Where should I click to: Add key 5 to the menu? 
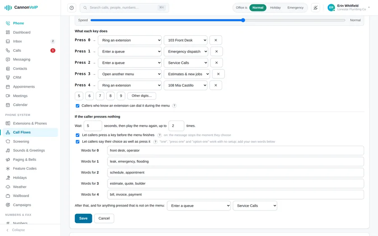click(79, 96)
